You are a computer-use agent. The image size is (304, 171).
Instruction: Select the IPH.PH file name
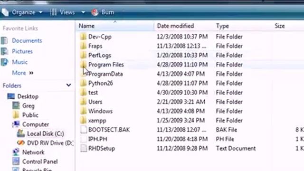tap(98, 139)
